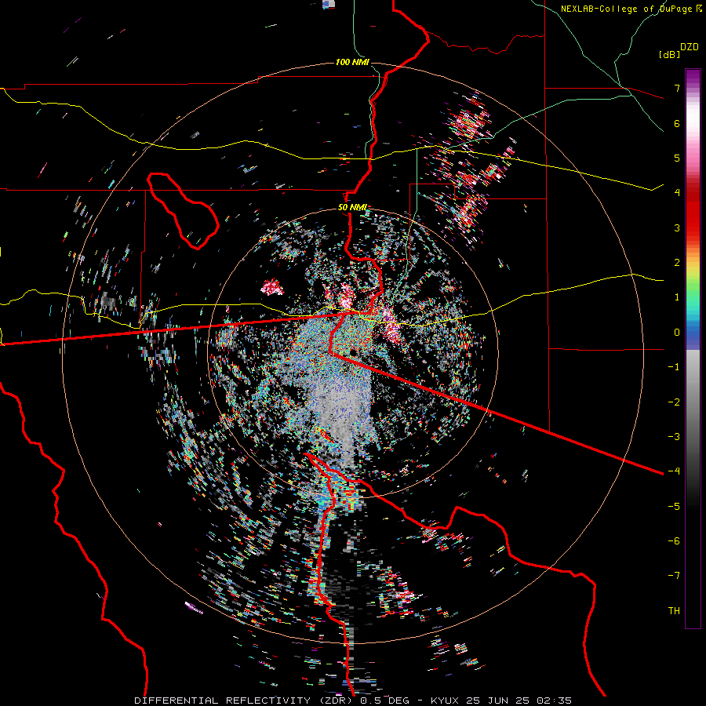Click the 2 value on the color scale
The image size is (706, 706).
677,263
